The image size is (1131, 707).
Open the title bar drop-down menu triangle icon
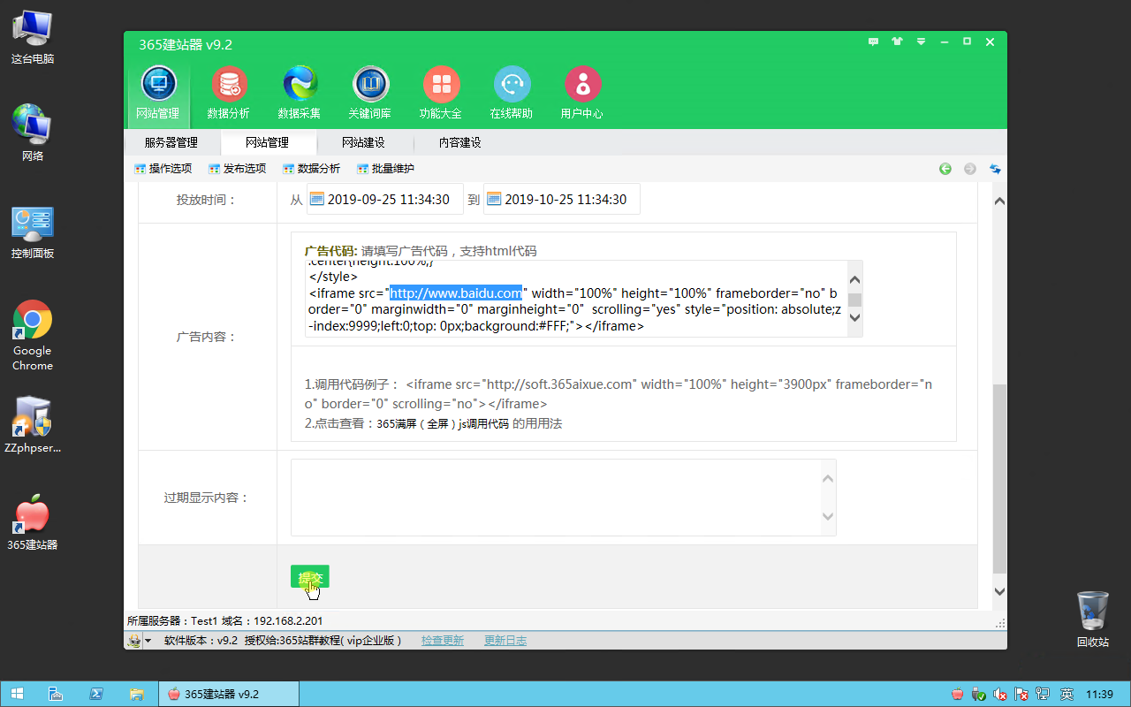[x=921, y=42]
